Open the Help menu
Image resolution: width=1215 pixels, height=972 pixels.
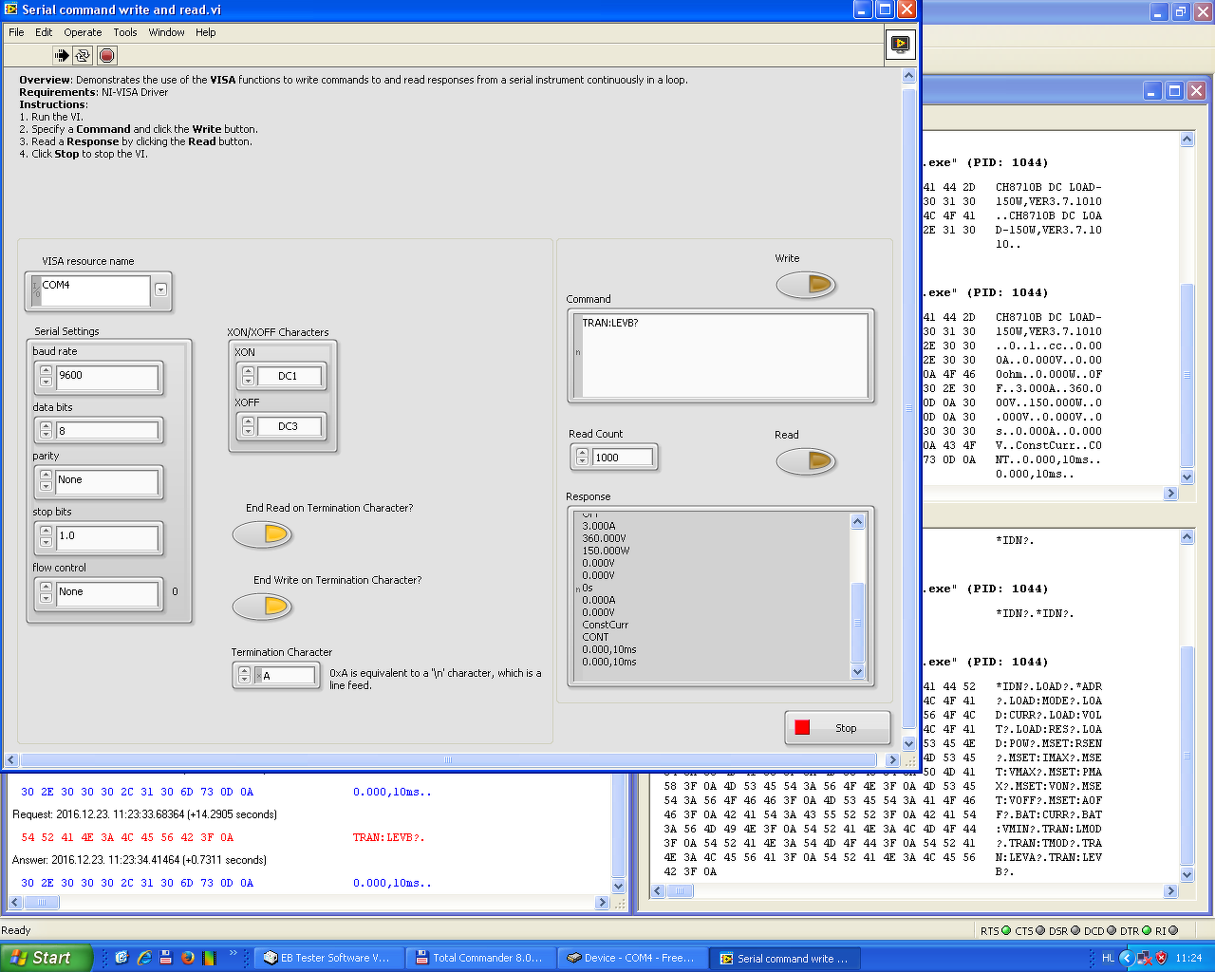pos(206,32)
